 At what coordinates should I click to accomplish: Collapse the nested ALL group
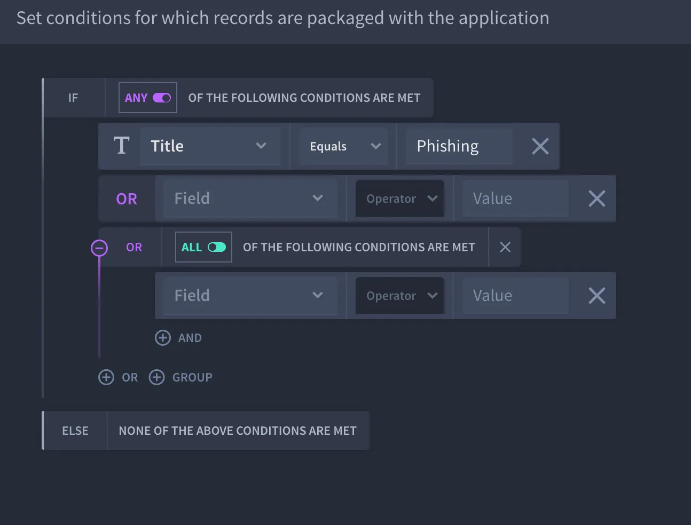click(99, 248)
